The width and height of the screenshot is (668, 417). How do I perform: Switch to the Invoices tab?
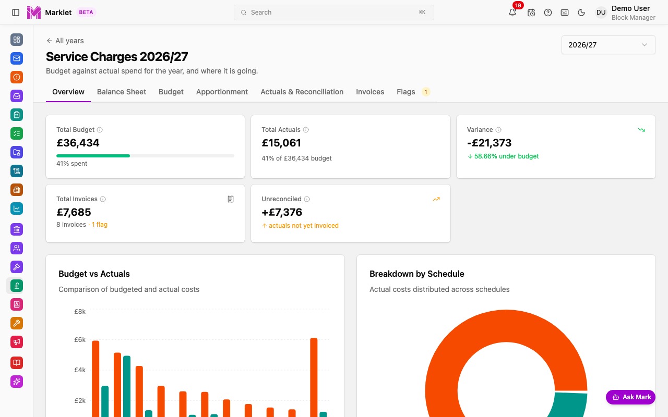point(370,92)
